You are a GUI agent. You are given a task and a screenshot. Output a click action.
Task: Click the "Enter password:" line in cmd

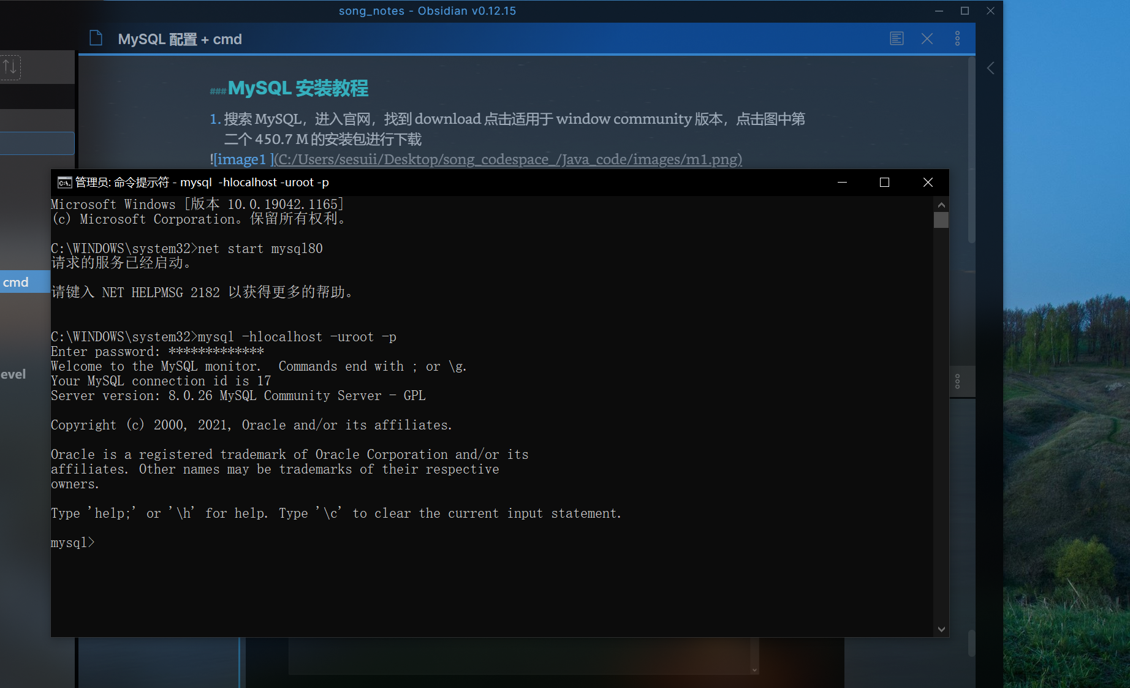tap(157, 351)
